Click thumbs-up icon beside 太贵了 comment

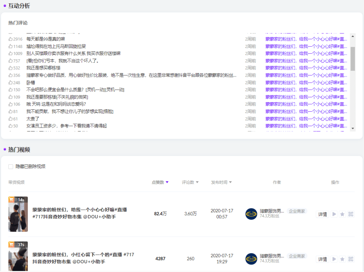pos(10,119)
